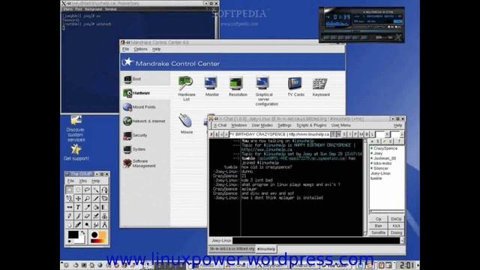Select the GIMP paintbrush tool

pyautogui.click(x=78, y=216)
